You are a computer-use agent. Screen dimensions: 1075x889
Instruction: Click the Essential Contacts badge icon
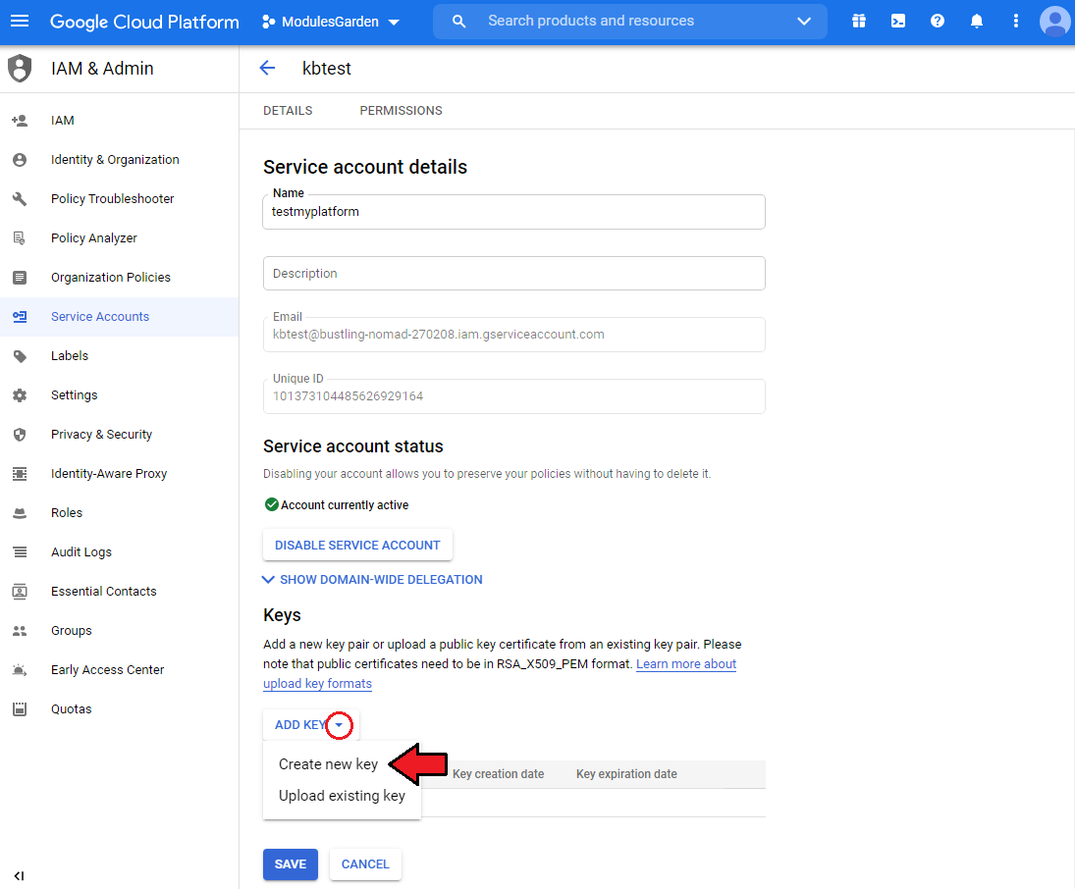coord(20,592)
